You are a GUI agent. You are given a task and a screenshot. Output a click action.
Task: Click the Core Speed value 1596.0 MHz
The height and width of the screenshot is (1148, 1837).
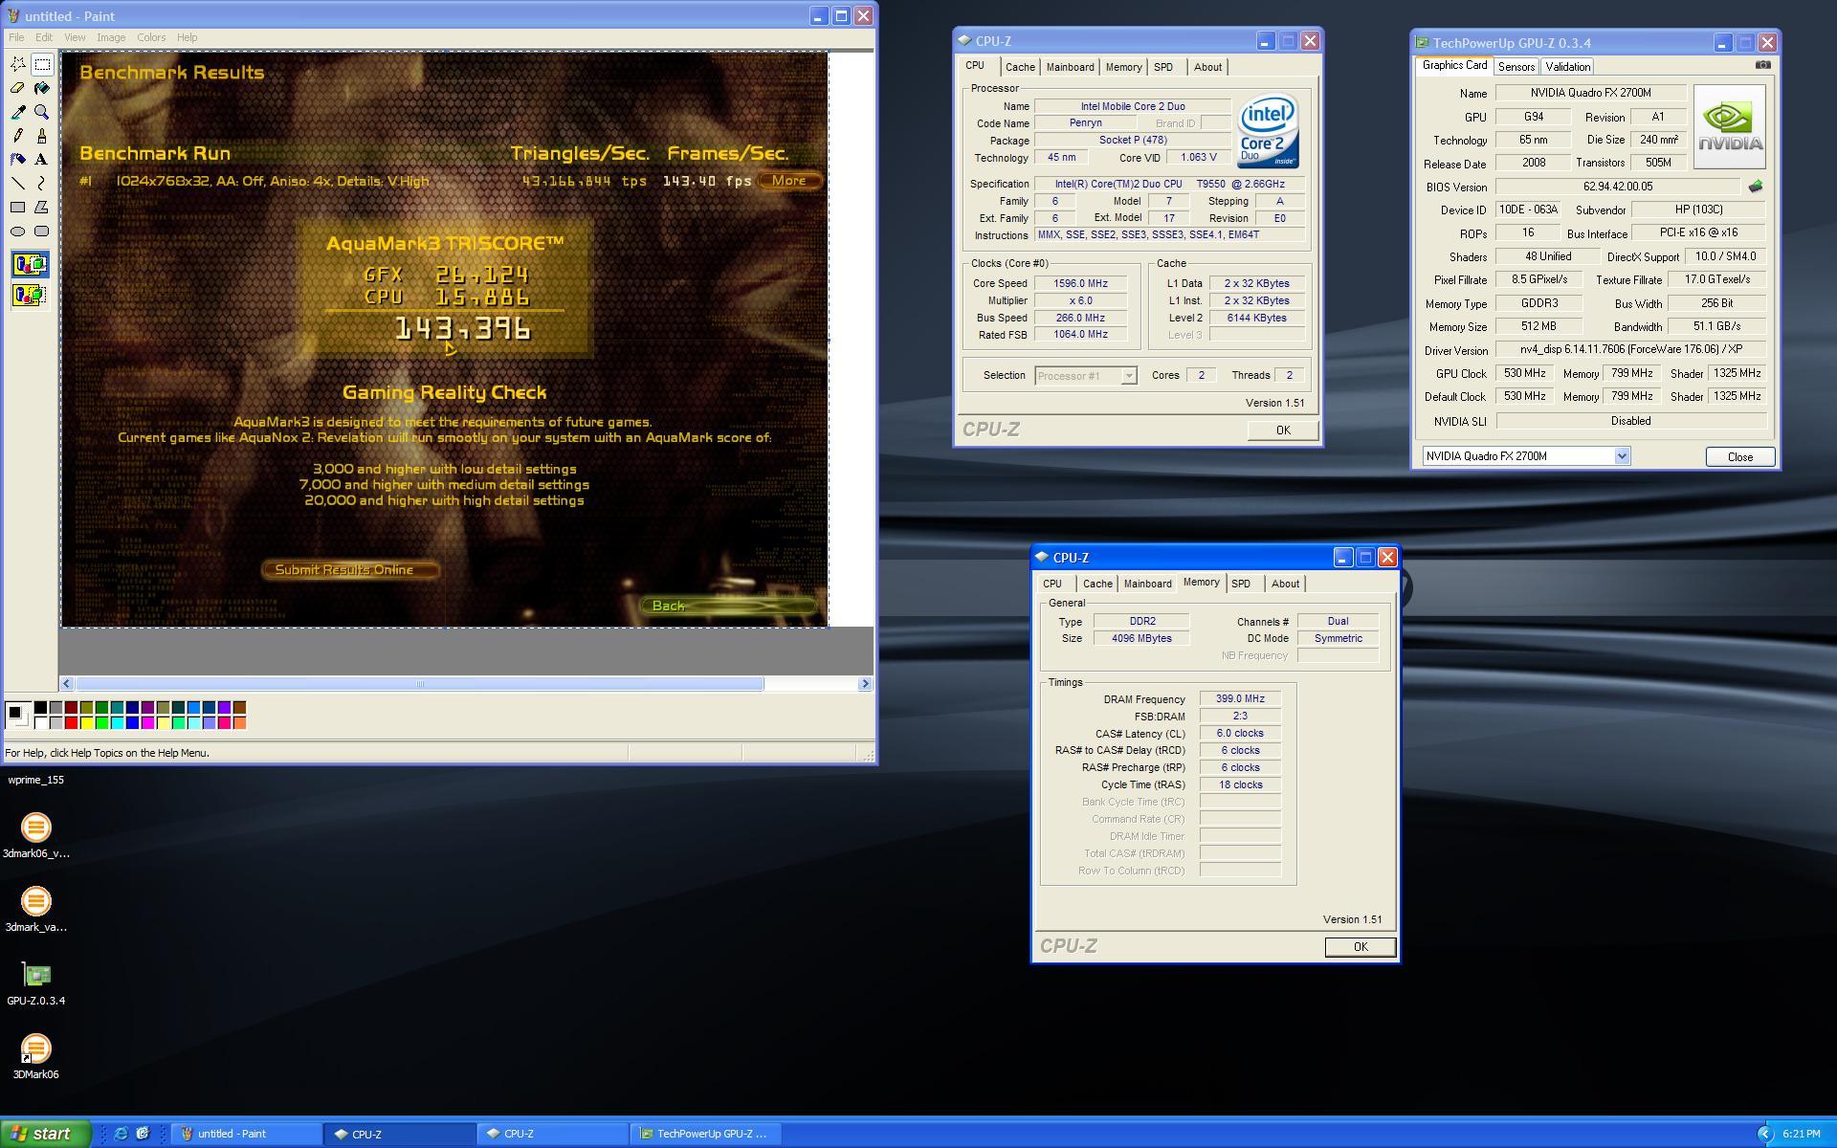point(1080,283)
